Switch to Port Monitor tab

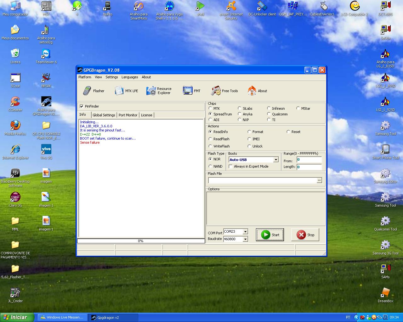click(x=128, y=115)
